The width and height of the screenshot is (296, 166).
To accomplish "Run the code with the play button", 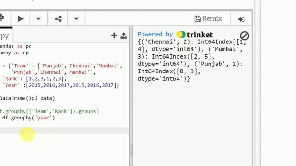I will click(x=20, y=18).
